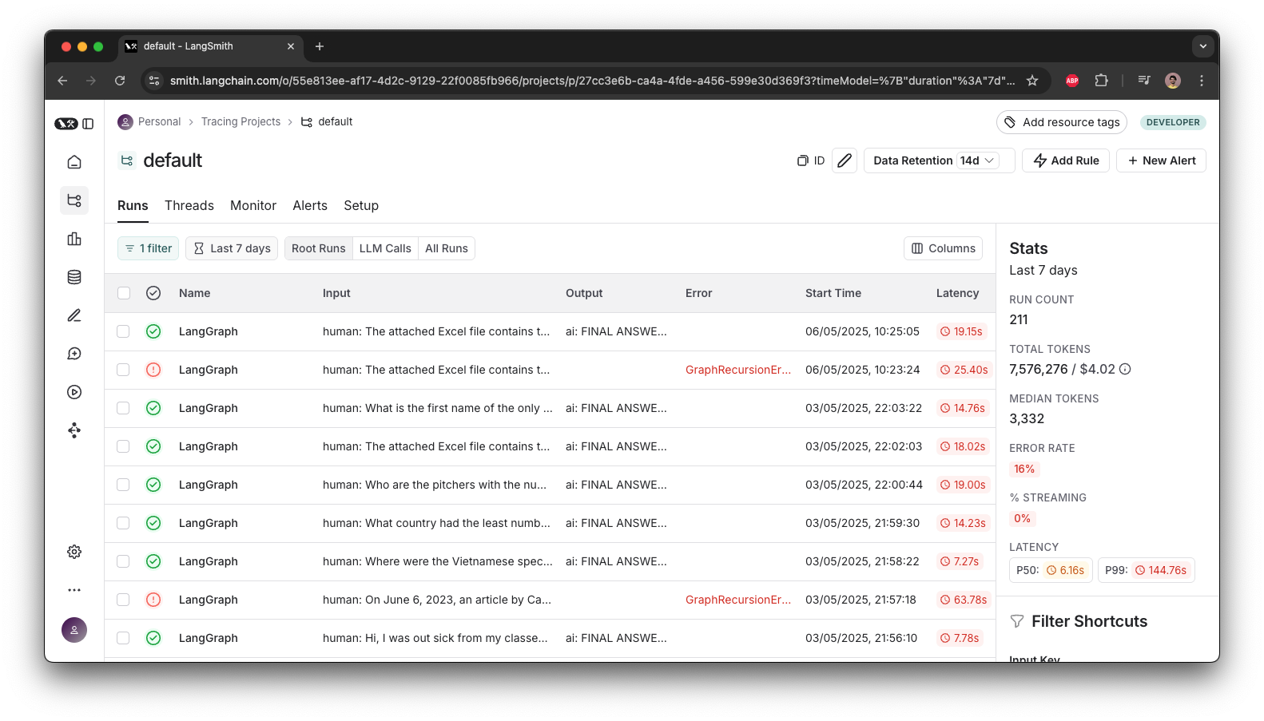Click the Latency column header
1264x721 pixels.
pyautogui.click(x=957, y=293)
